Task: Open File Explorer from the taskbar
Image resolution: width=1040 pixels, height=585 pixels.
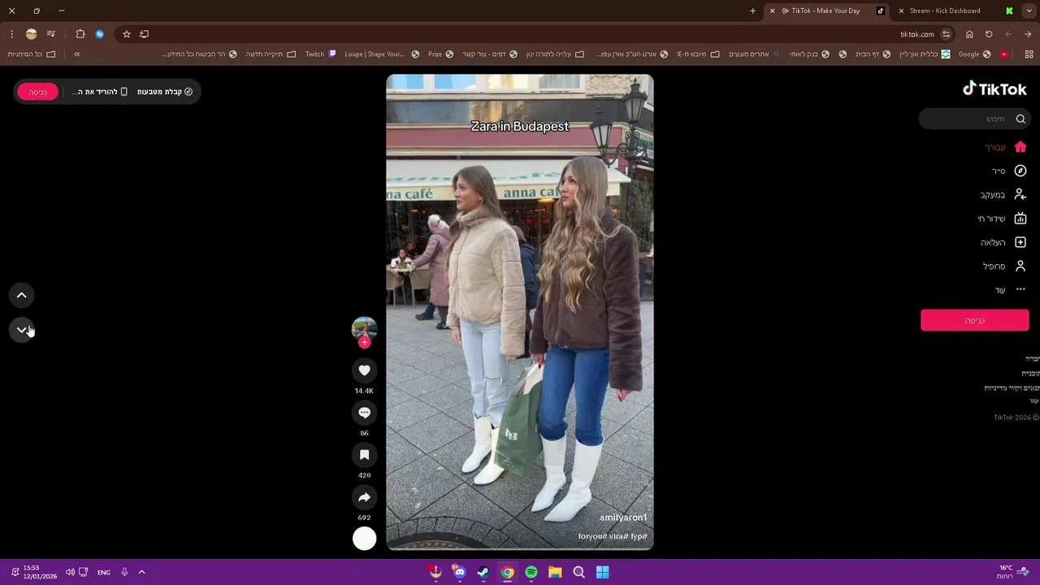Action: 555,572
